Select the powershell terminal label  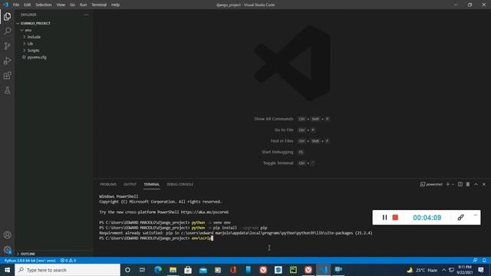431,184
